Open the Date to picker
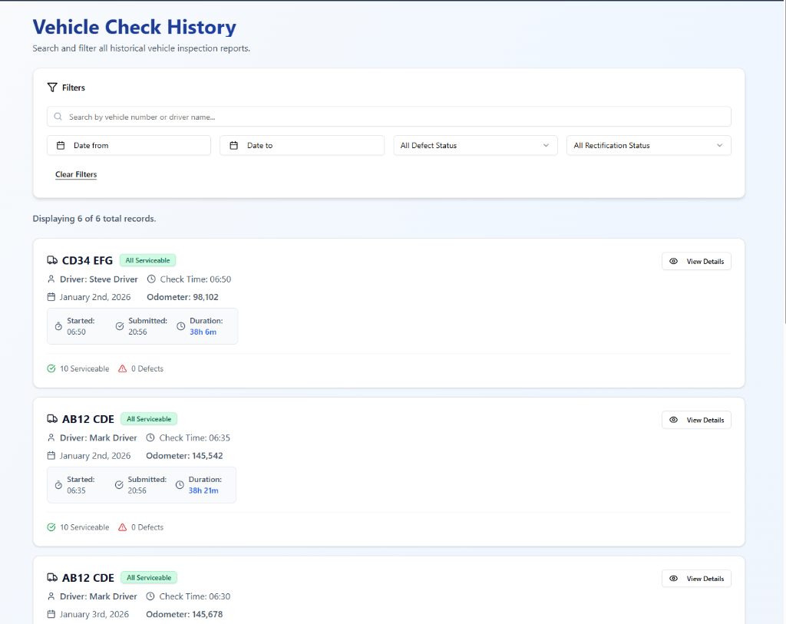The image size is (786, 624). 302,145
